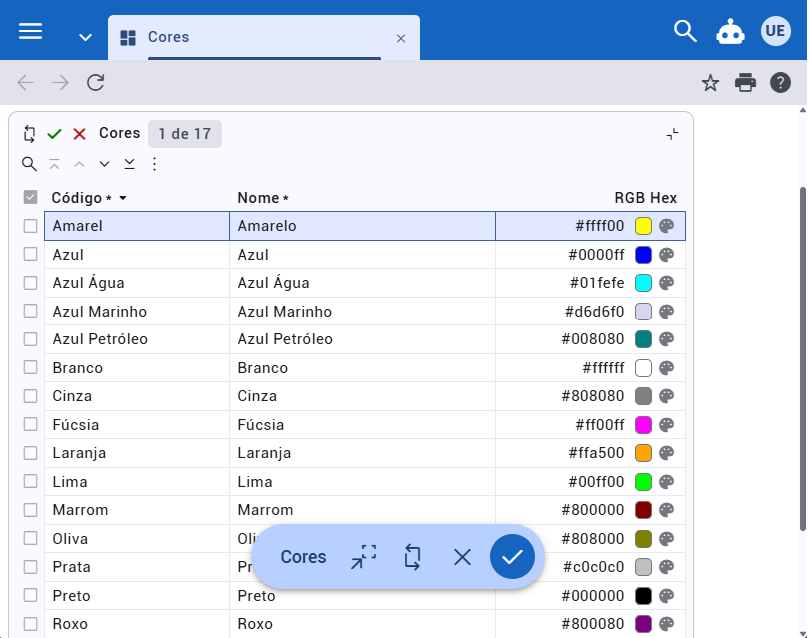Image resolution: width=810 pixels, height=638 pixels.
Task: Select the #808080 hex value
Action: [593, 396]
